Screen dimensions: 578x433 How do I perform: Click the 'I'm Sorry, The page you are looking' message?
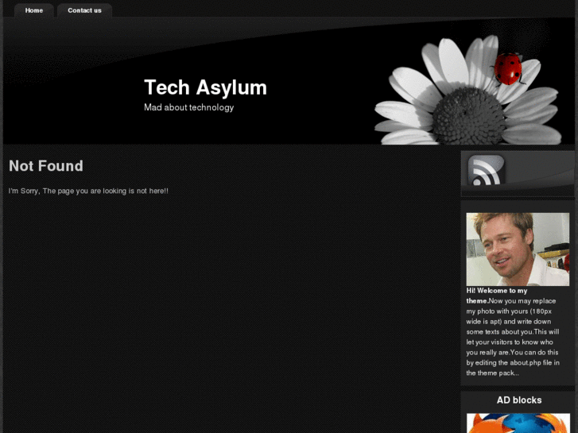coord(88,191)
